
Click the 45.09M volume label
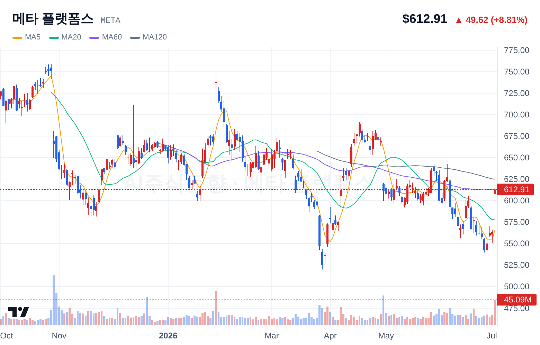517,300
